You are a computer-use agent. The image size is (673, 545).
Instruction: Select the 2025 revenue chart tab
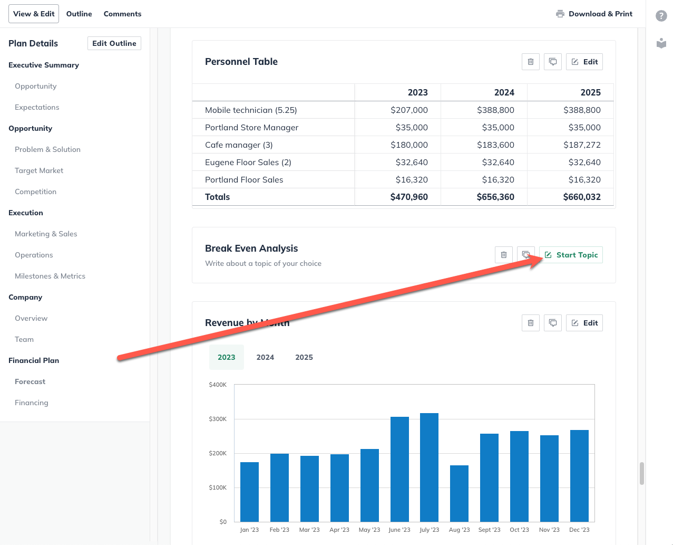(x=304, y=357)
